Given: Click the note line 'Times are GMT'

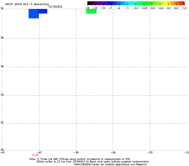Looking at the screenshot, I should coord(49,159).
